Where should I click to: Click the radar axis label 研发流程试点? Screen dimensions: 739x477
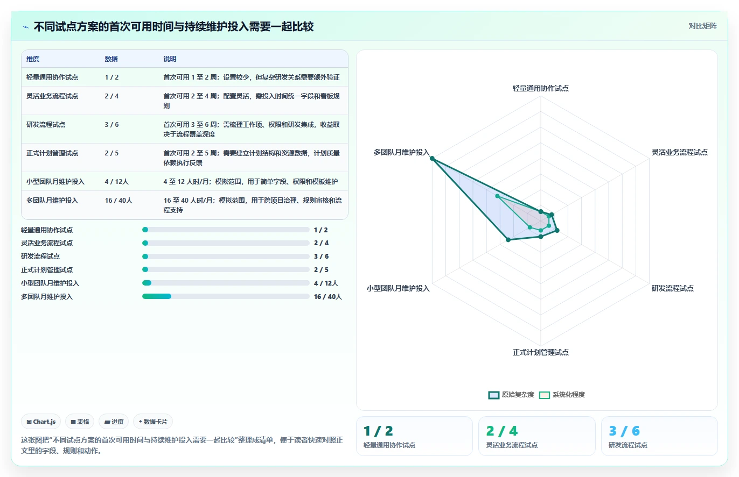(672, 289)
